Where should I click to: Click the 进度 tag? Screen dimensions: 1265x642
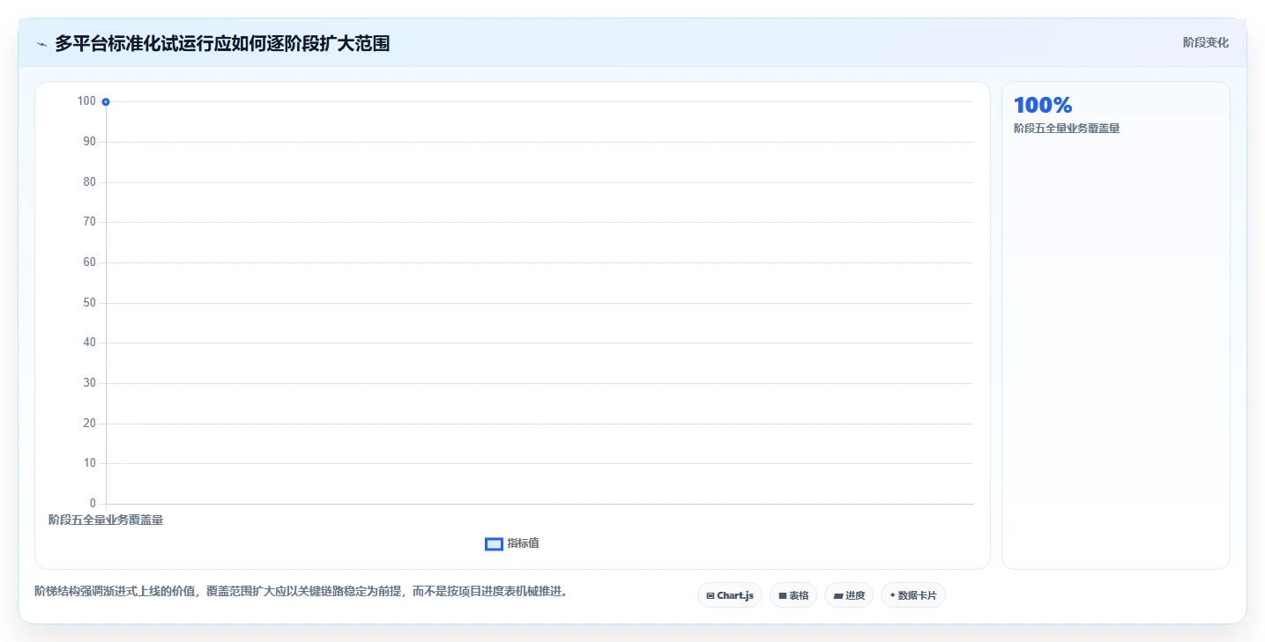point(849,595)
